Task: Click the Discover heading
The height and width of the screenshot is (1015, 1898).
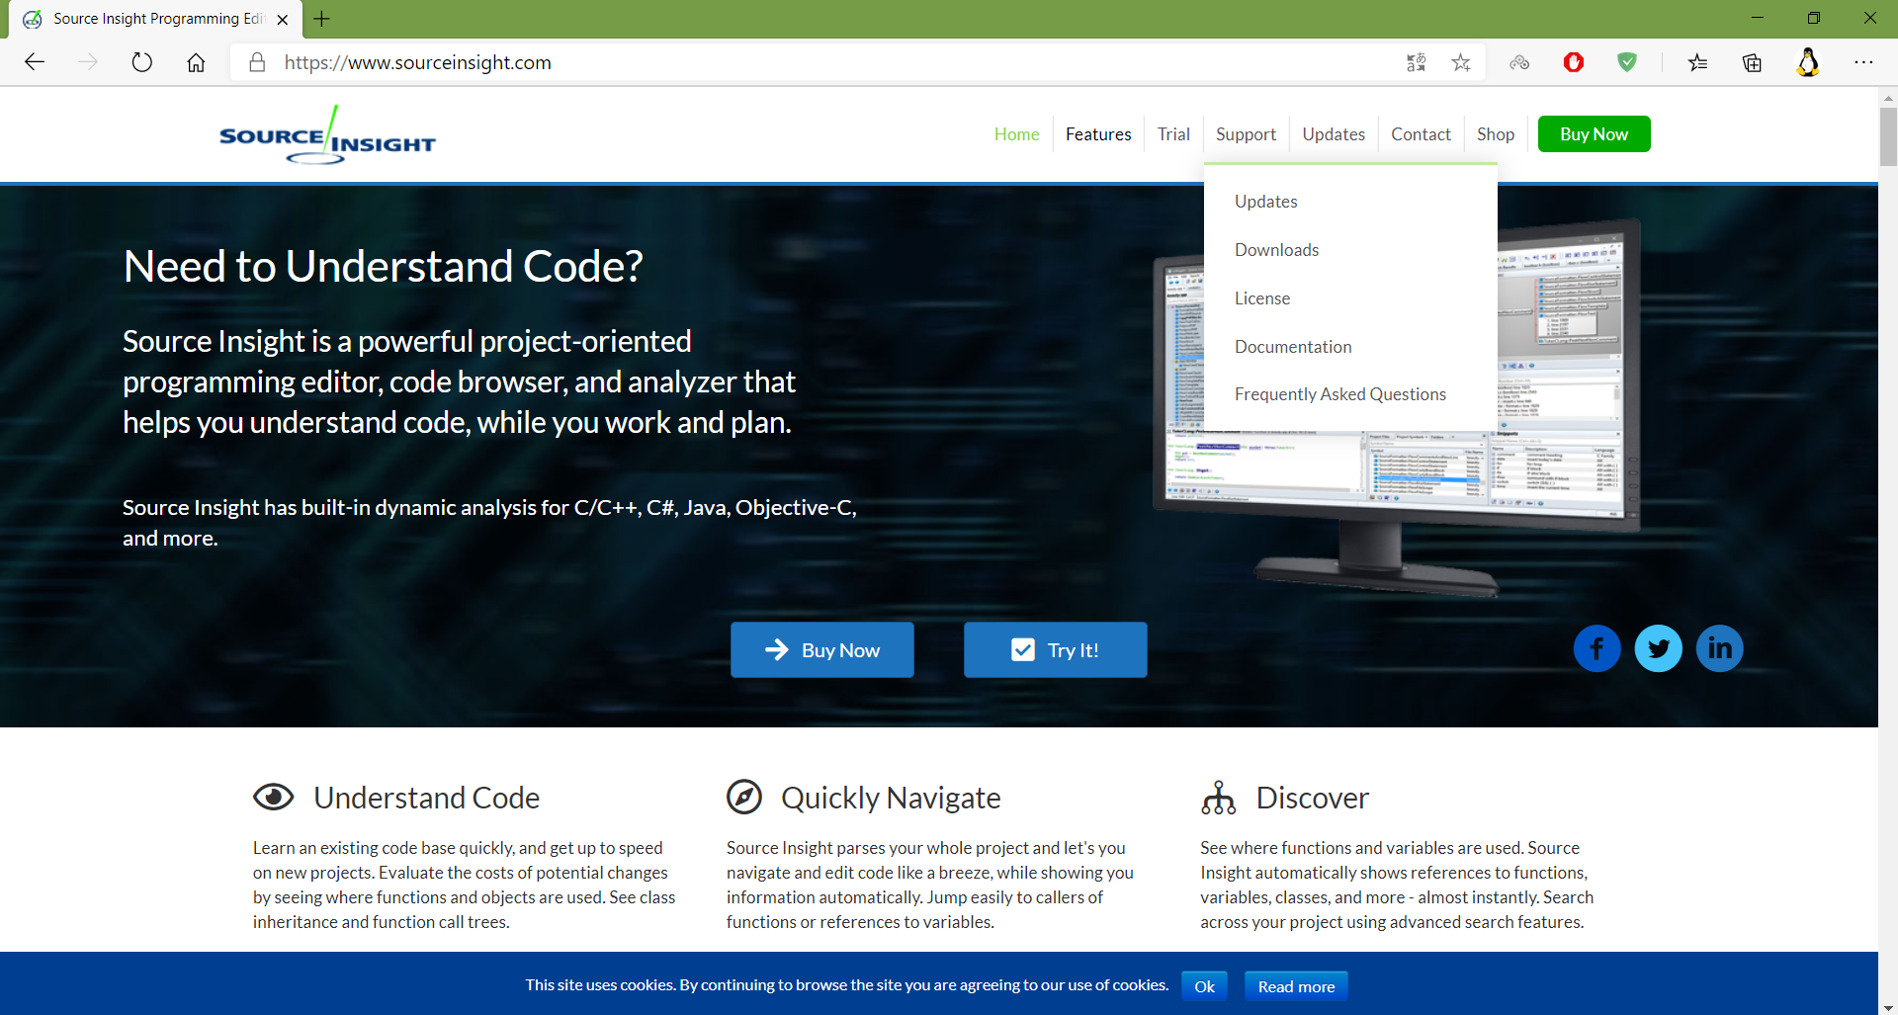Action: tap(1313, 798)
